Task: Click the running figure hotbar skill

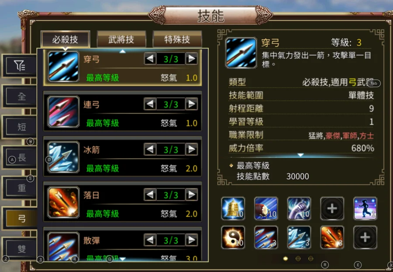Action: (365, 208)
